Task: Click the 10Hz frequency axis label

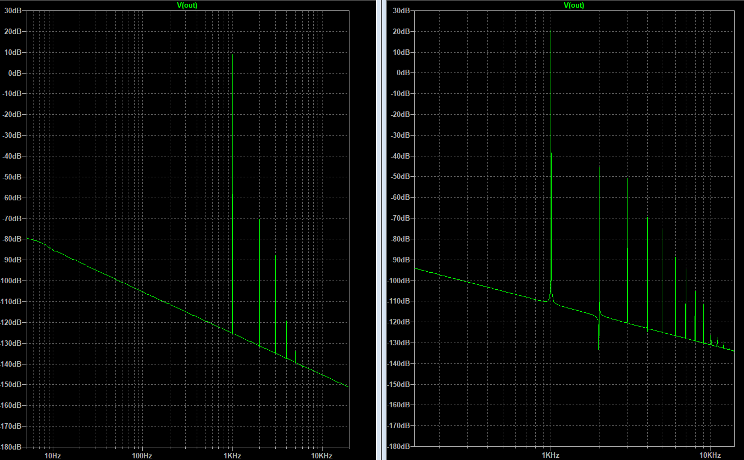Action: [x=52, y=456]
